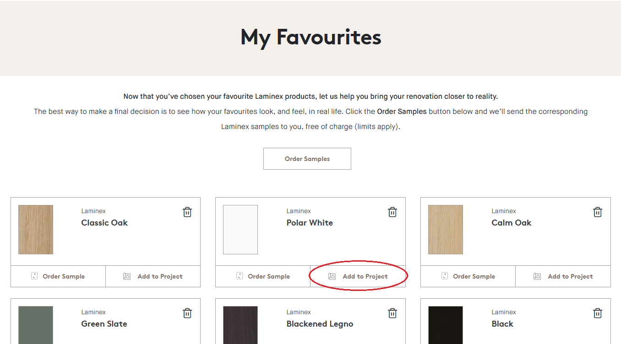The height and width of the screenshot is (344, 621).
Task: Click the project folder icon on Calm Oak's Add to Project
Action: (x=536, y=276)
